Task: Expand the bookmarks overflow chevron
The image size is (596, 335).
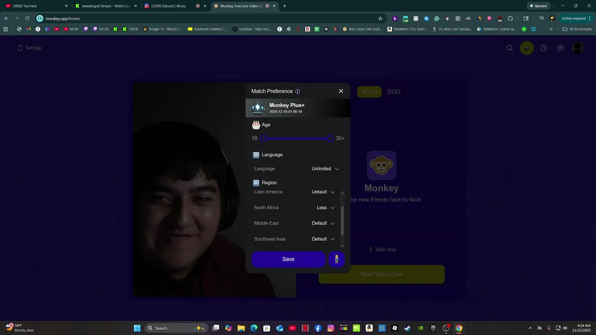Action: (551, 29)
